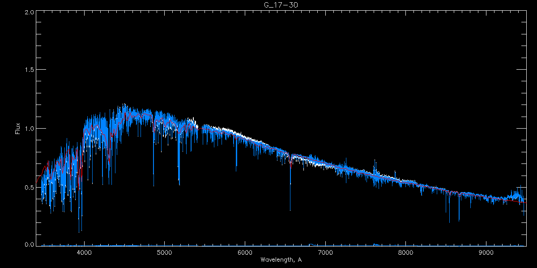Click the 2.0 y-axis tick label

coord(29,13)
